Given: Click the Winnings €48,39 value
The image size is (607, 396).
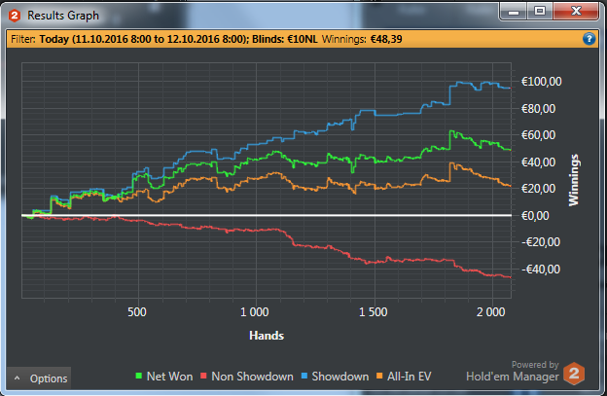Looking at the screenshot, I should pyautogui.click(x=386, y=39).
